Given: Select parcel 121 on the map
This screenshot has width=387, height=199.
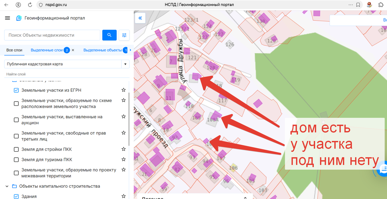Looking at the screenshot, I should (192, 57).
